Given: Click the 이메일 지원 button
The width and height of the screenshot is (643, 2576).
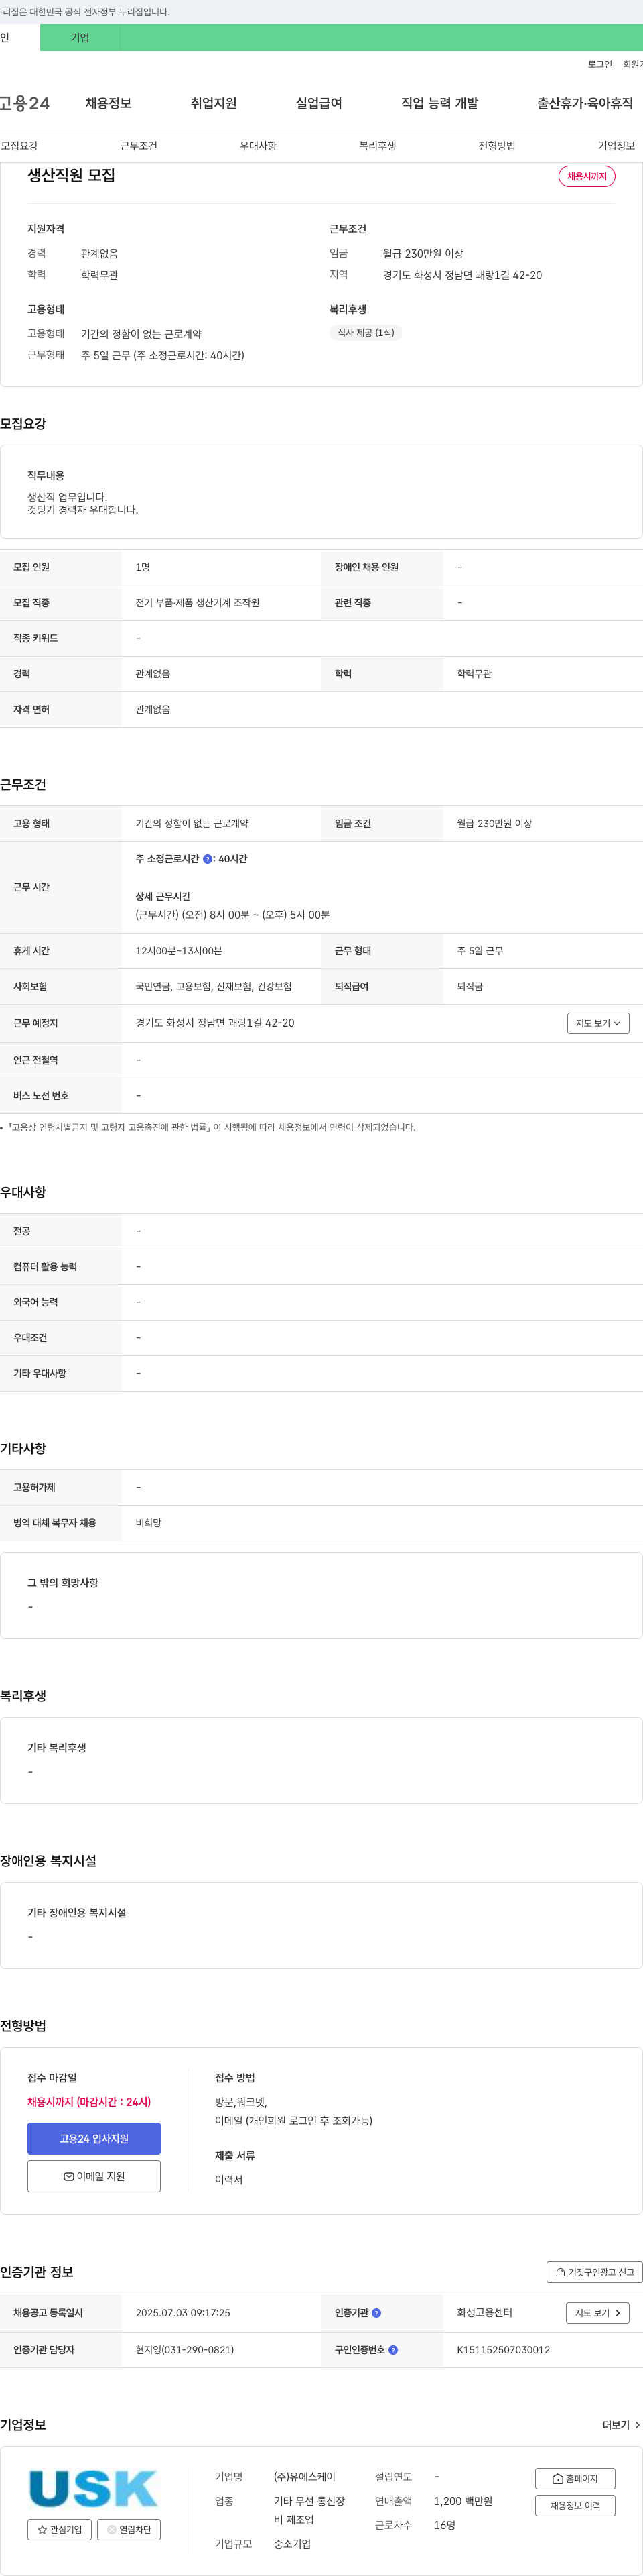Looking at the screenshot, I should click(94, 2176).
